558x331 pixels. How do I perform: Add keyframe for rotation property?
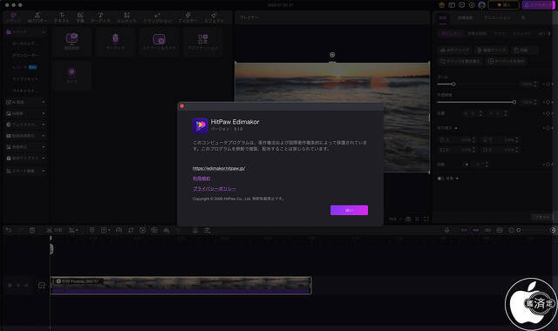click(x=548, y=165)
